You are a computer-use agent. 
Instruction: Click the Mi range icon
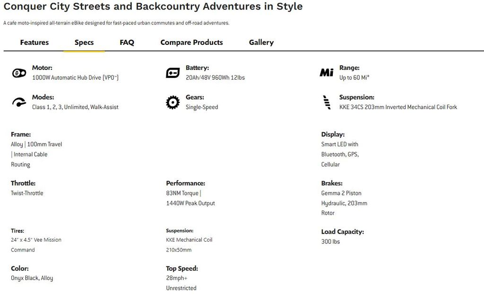point(327,73)
